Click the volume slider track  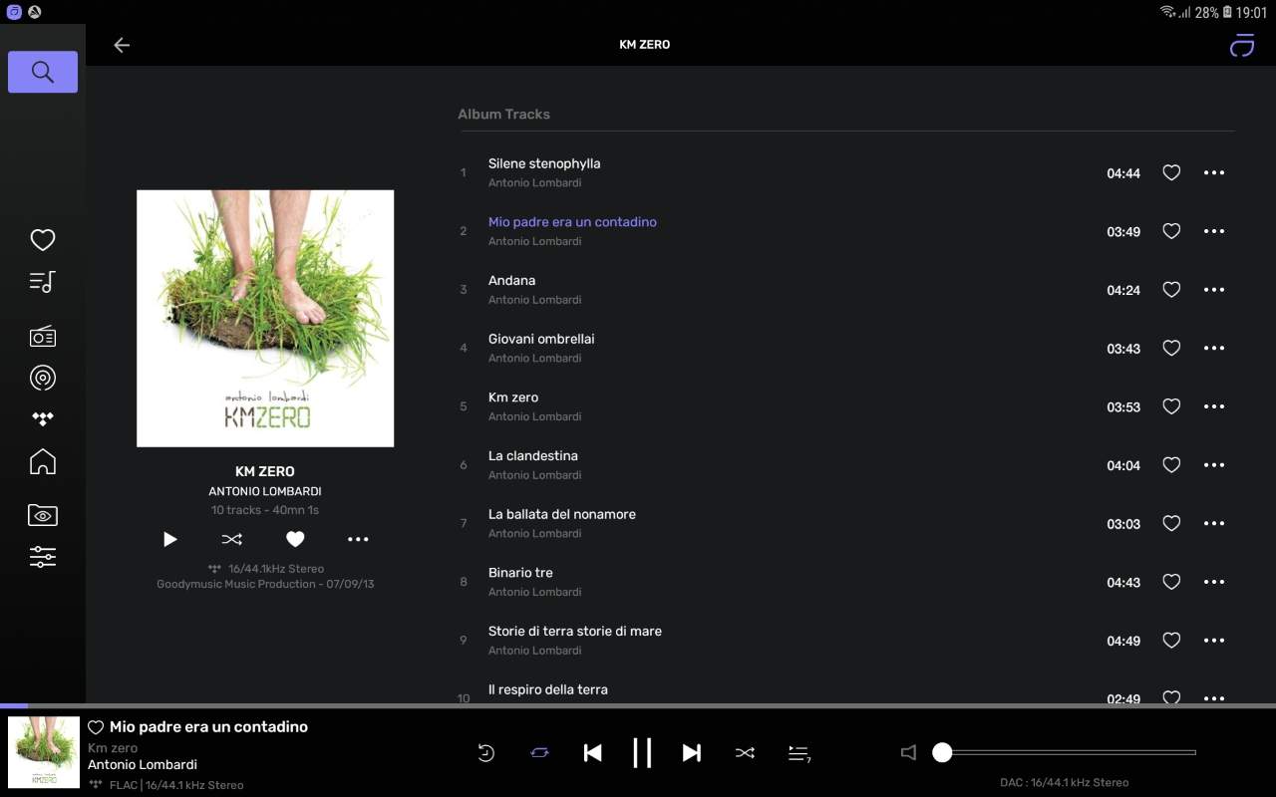[1067, 752]
